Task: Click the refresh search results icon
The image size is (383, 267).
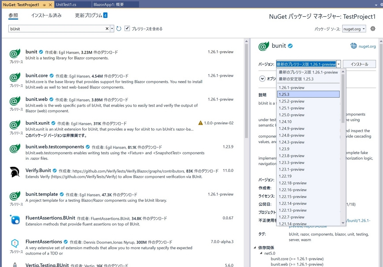Action: 119,29
